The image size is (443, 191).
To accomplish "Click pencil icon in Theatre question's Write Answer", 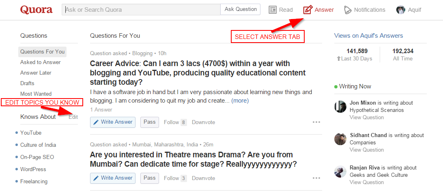I will click(96, 178).
